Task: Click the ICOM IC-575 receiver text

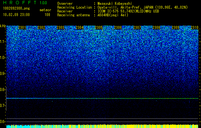Action: (x=128, y=11)
